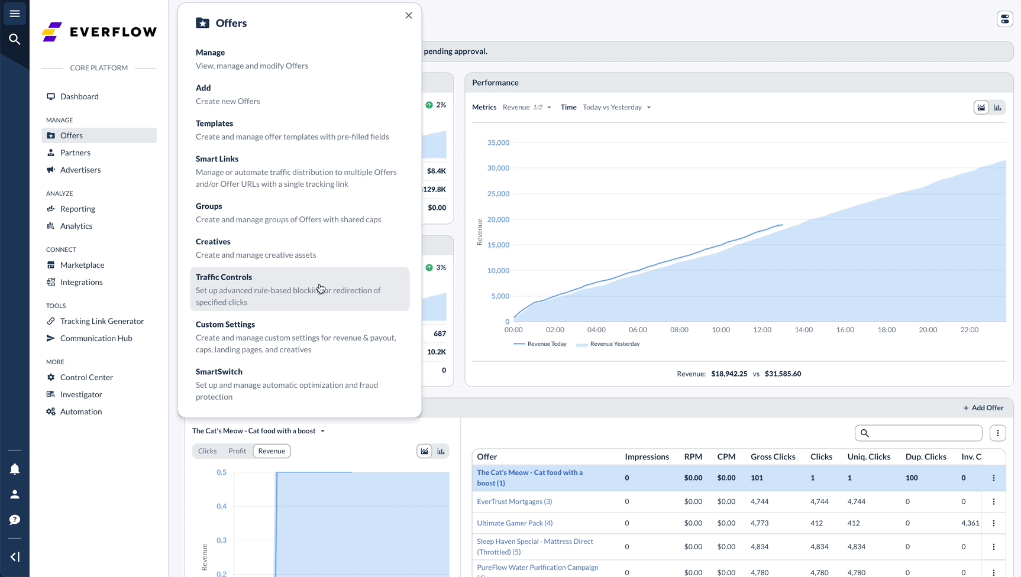Open Creatives option
The image size is (1021, 577).
299,248
